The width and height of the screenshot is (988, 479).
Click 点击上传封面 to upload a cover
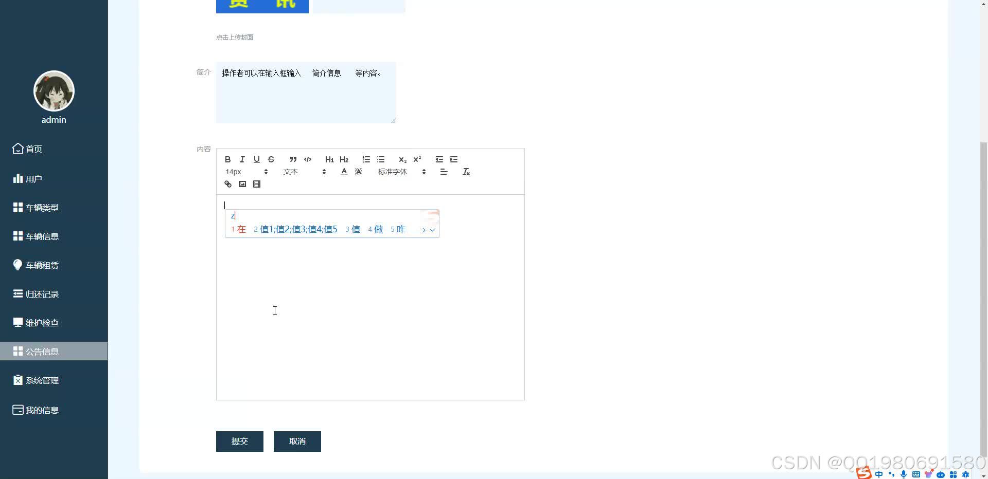click(235, 37)
